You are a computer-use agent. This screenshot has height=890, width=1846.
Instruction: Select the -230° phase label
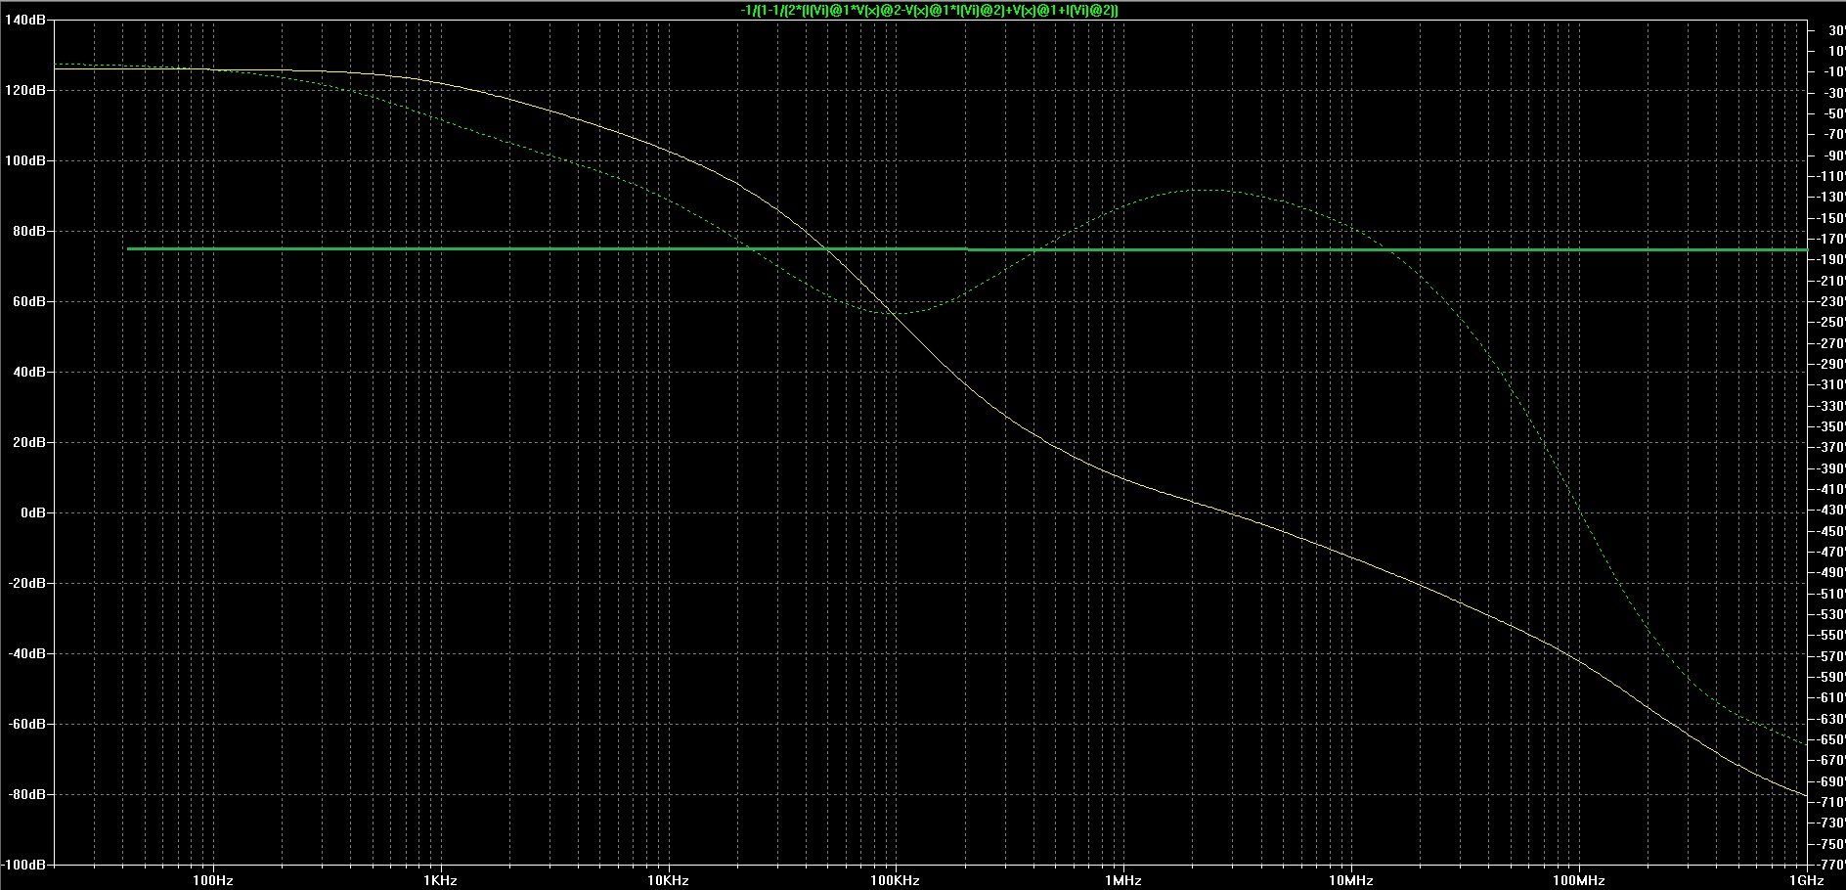point(1831,301)
